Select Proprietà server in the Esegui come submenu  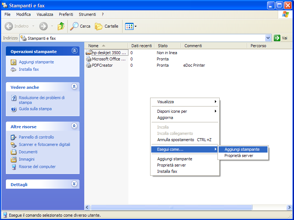click(x=243, y=156)
